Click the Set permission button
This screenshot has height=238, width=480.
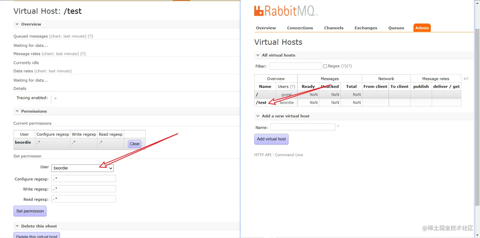30,211
